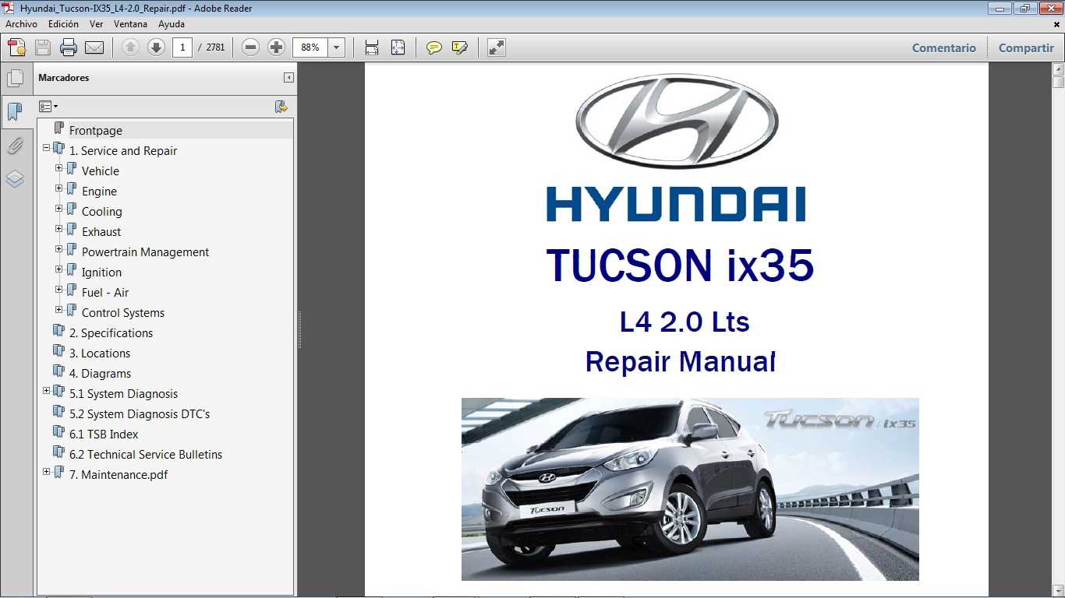The height and width of the screenshot is (598, 1065).
Task: Click the Control Systems bookmark label
Action: [123, 313]
